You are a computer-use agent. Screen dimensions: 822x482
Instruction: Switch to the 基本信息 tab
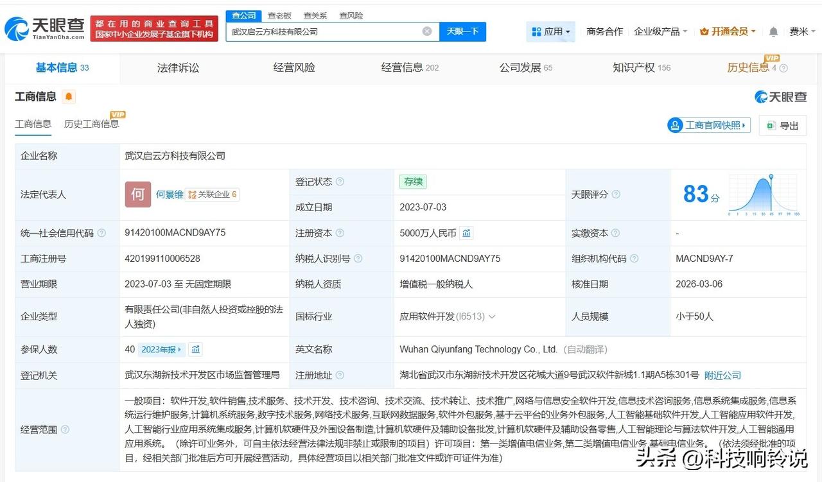[62, 67]
